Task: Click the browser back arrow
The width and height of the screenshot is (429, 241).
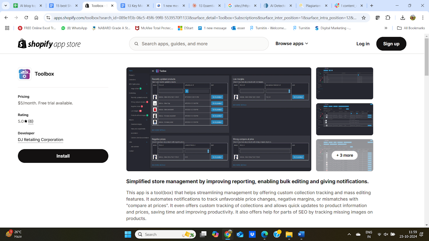Action: coord(6,18)
